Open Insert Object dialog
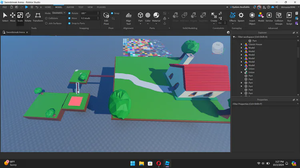This screenshot has width=300, height=168. (x=252, y=18)
